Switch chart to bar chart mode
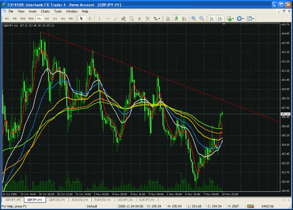293x210 pixels. tap(168, 19)
